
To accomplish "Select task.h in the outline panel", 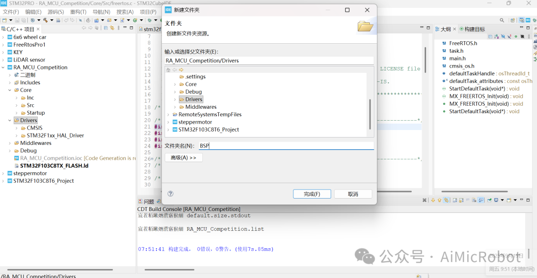I will 456,51.
